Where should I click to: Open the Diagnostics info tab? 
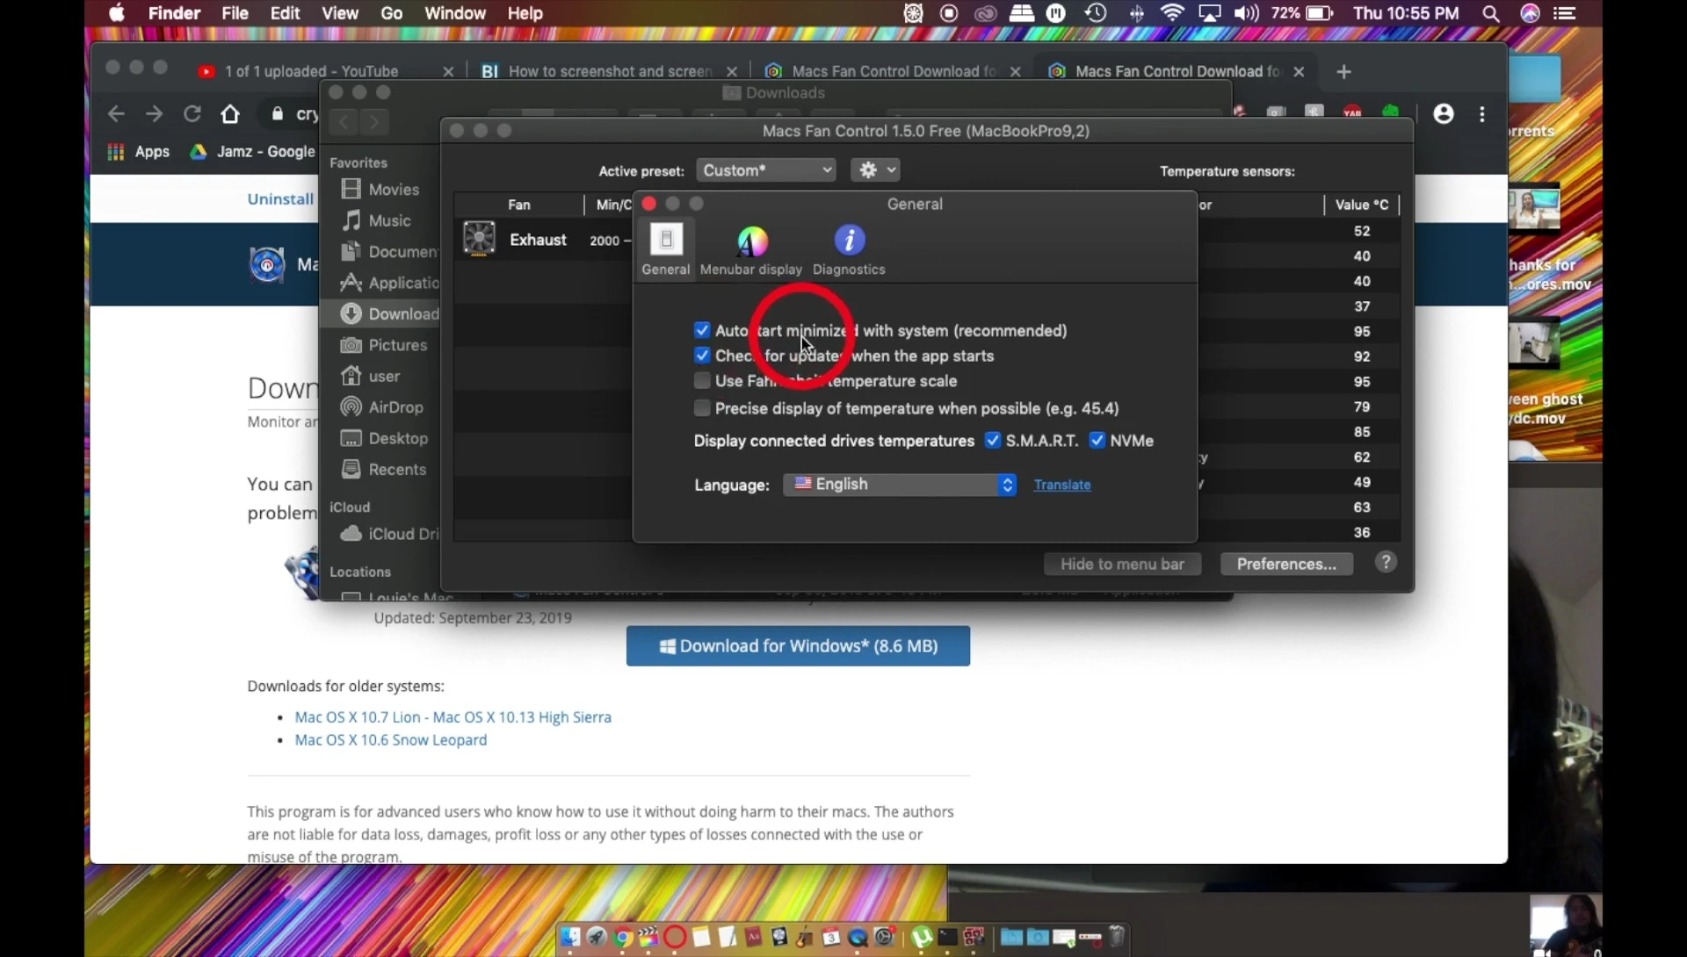click(x=849, y=250)
